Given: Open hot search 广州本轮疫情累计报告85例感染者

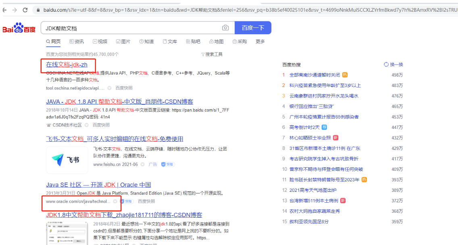Looking at the screenshot, I should coord(324,117).
